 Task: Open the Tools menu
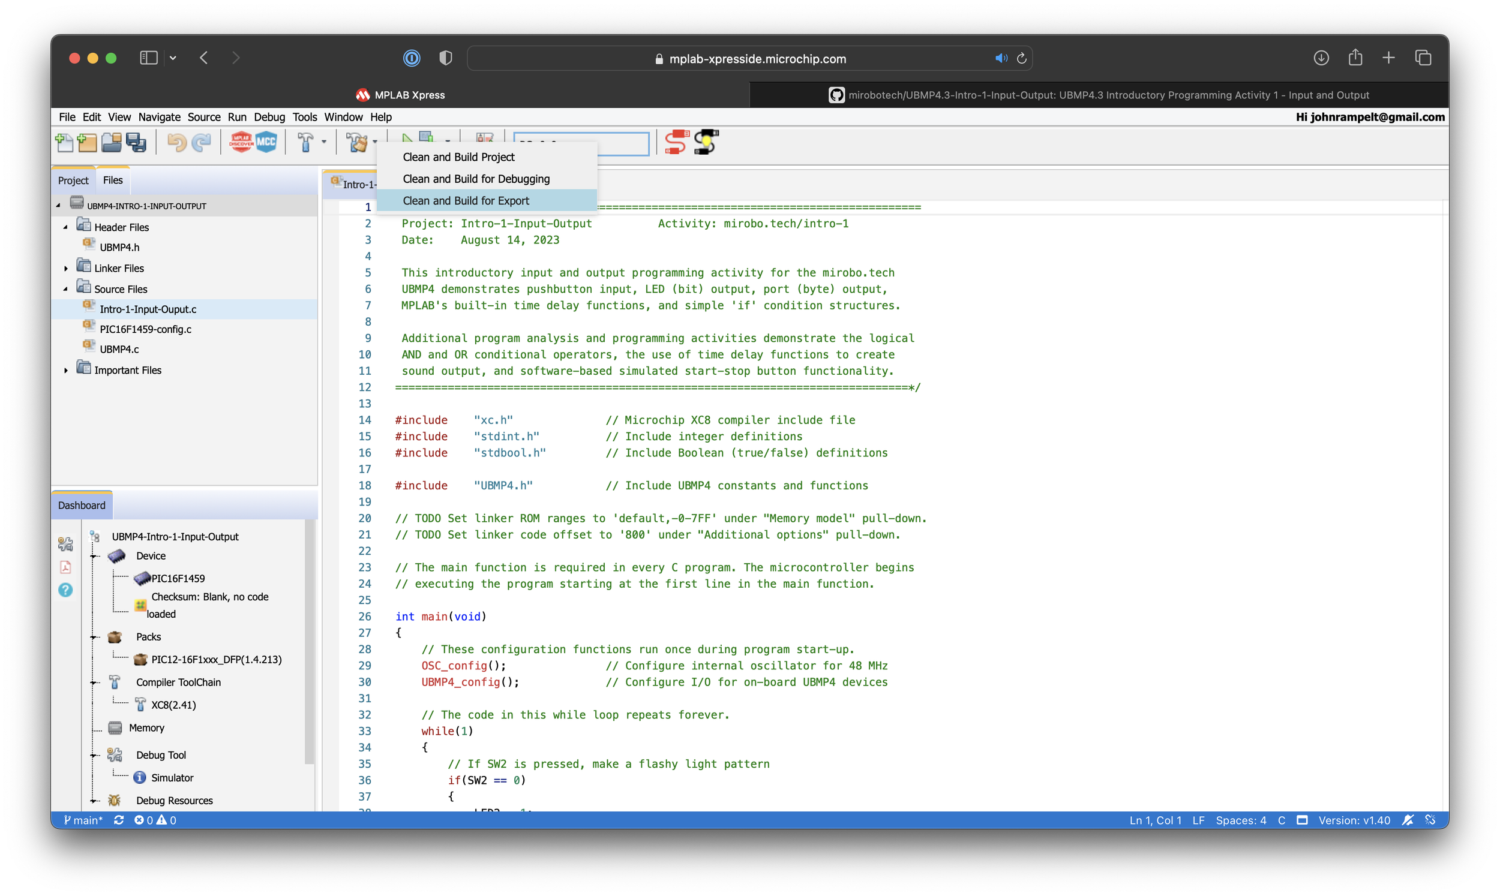click(x=304, y=117)
